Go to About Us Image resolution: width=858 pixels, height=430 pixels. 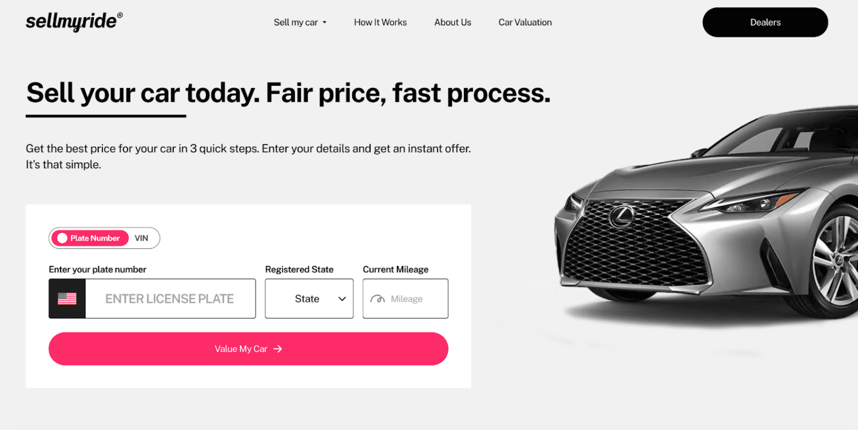452,22
